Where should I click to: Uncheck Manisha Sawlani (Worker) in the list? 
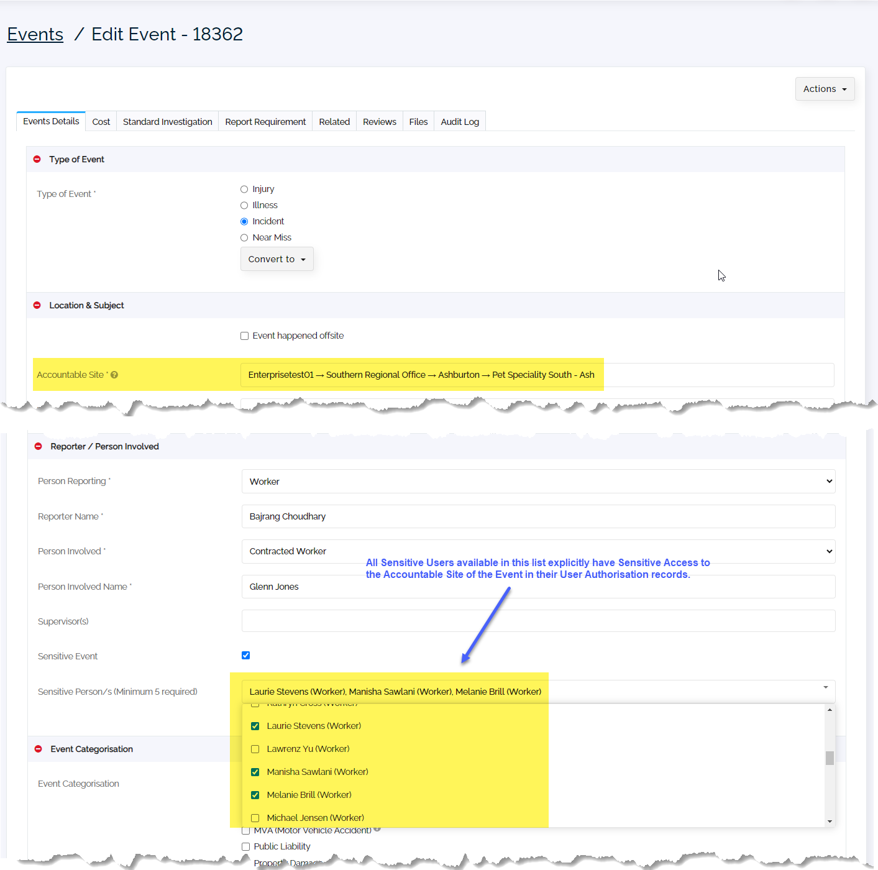(x=255, y=772)
